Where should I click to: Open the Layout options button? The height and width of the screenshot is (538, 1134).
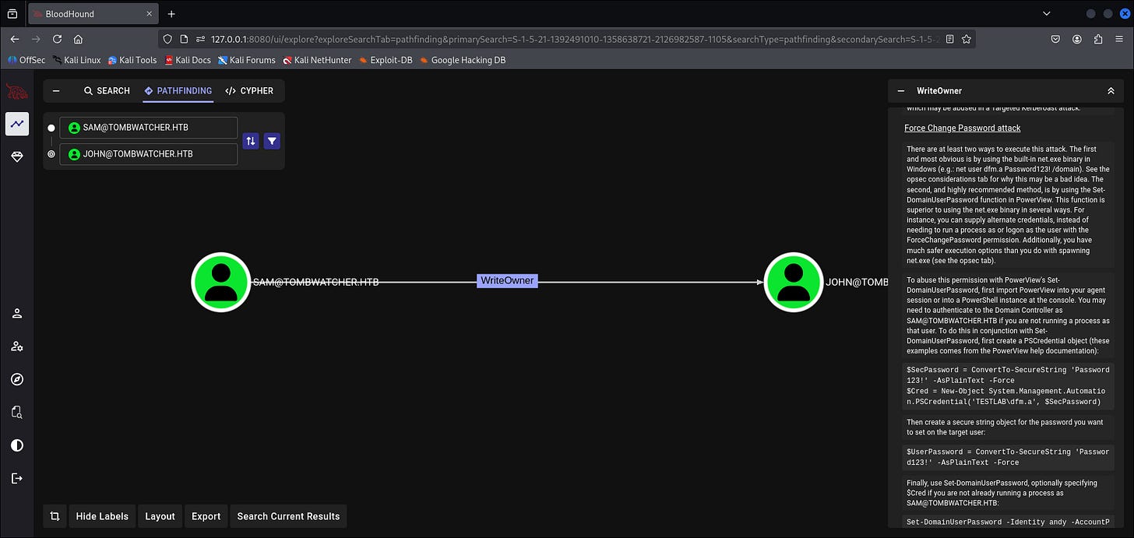pos(160,516)
